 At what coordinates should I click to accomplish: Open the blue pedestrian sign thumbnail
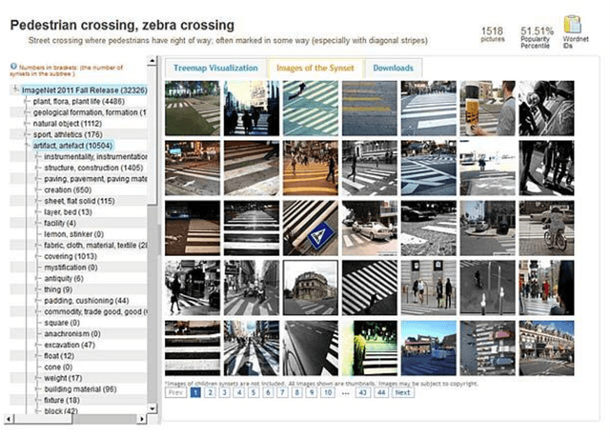coord(311,228)
